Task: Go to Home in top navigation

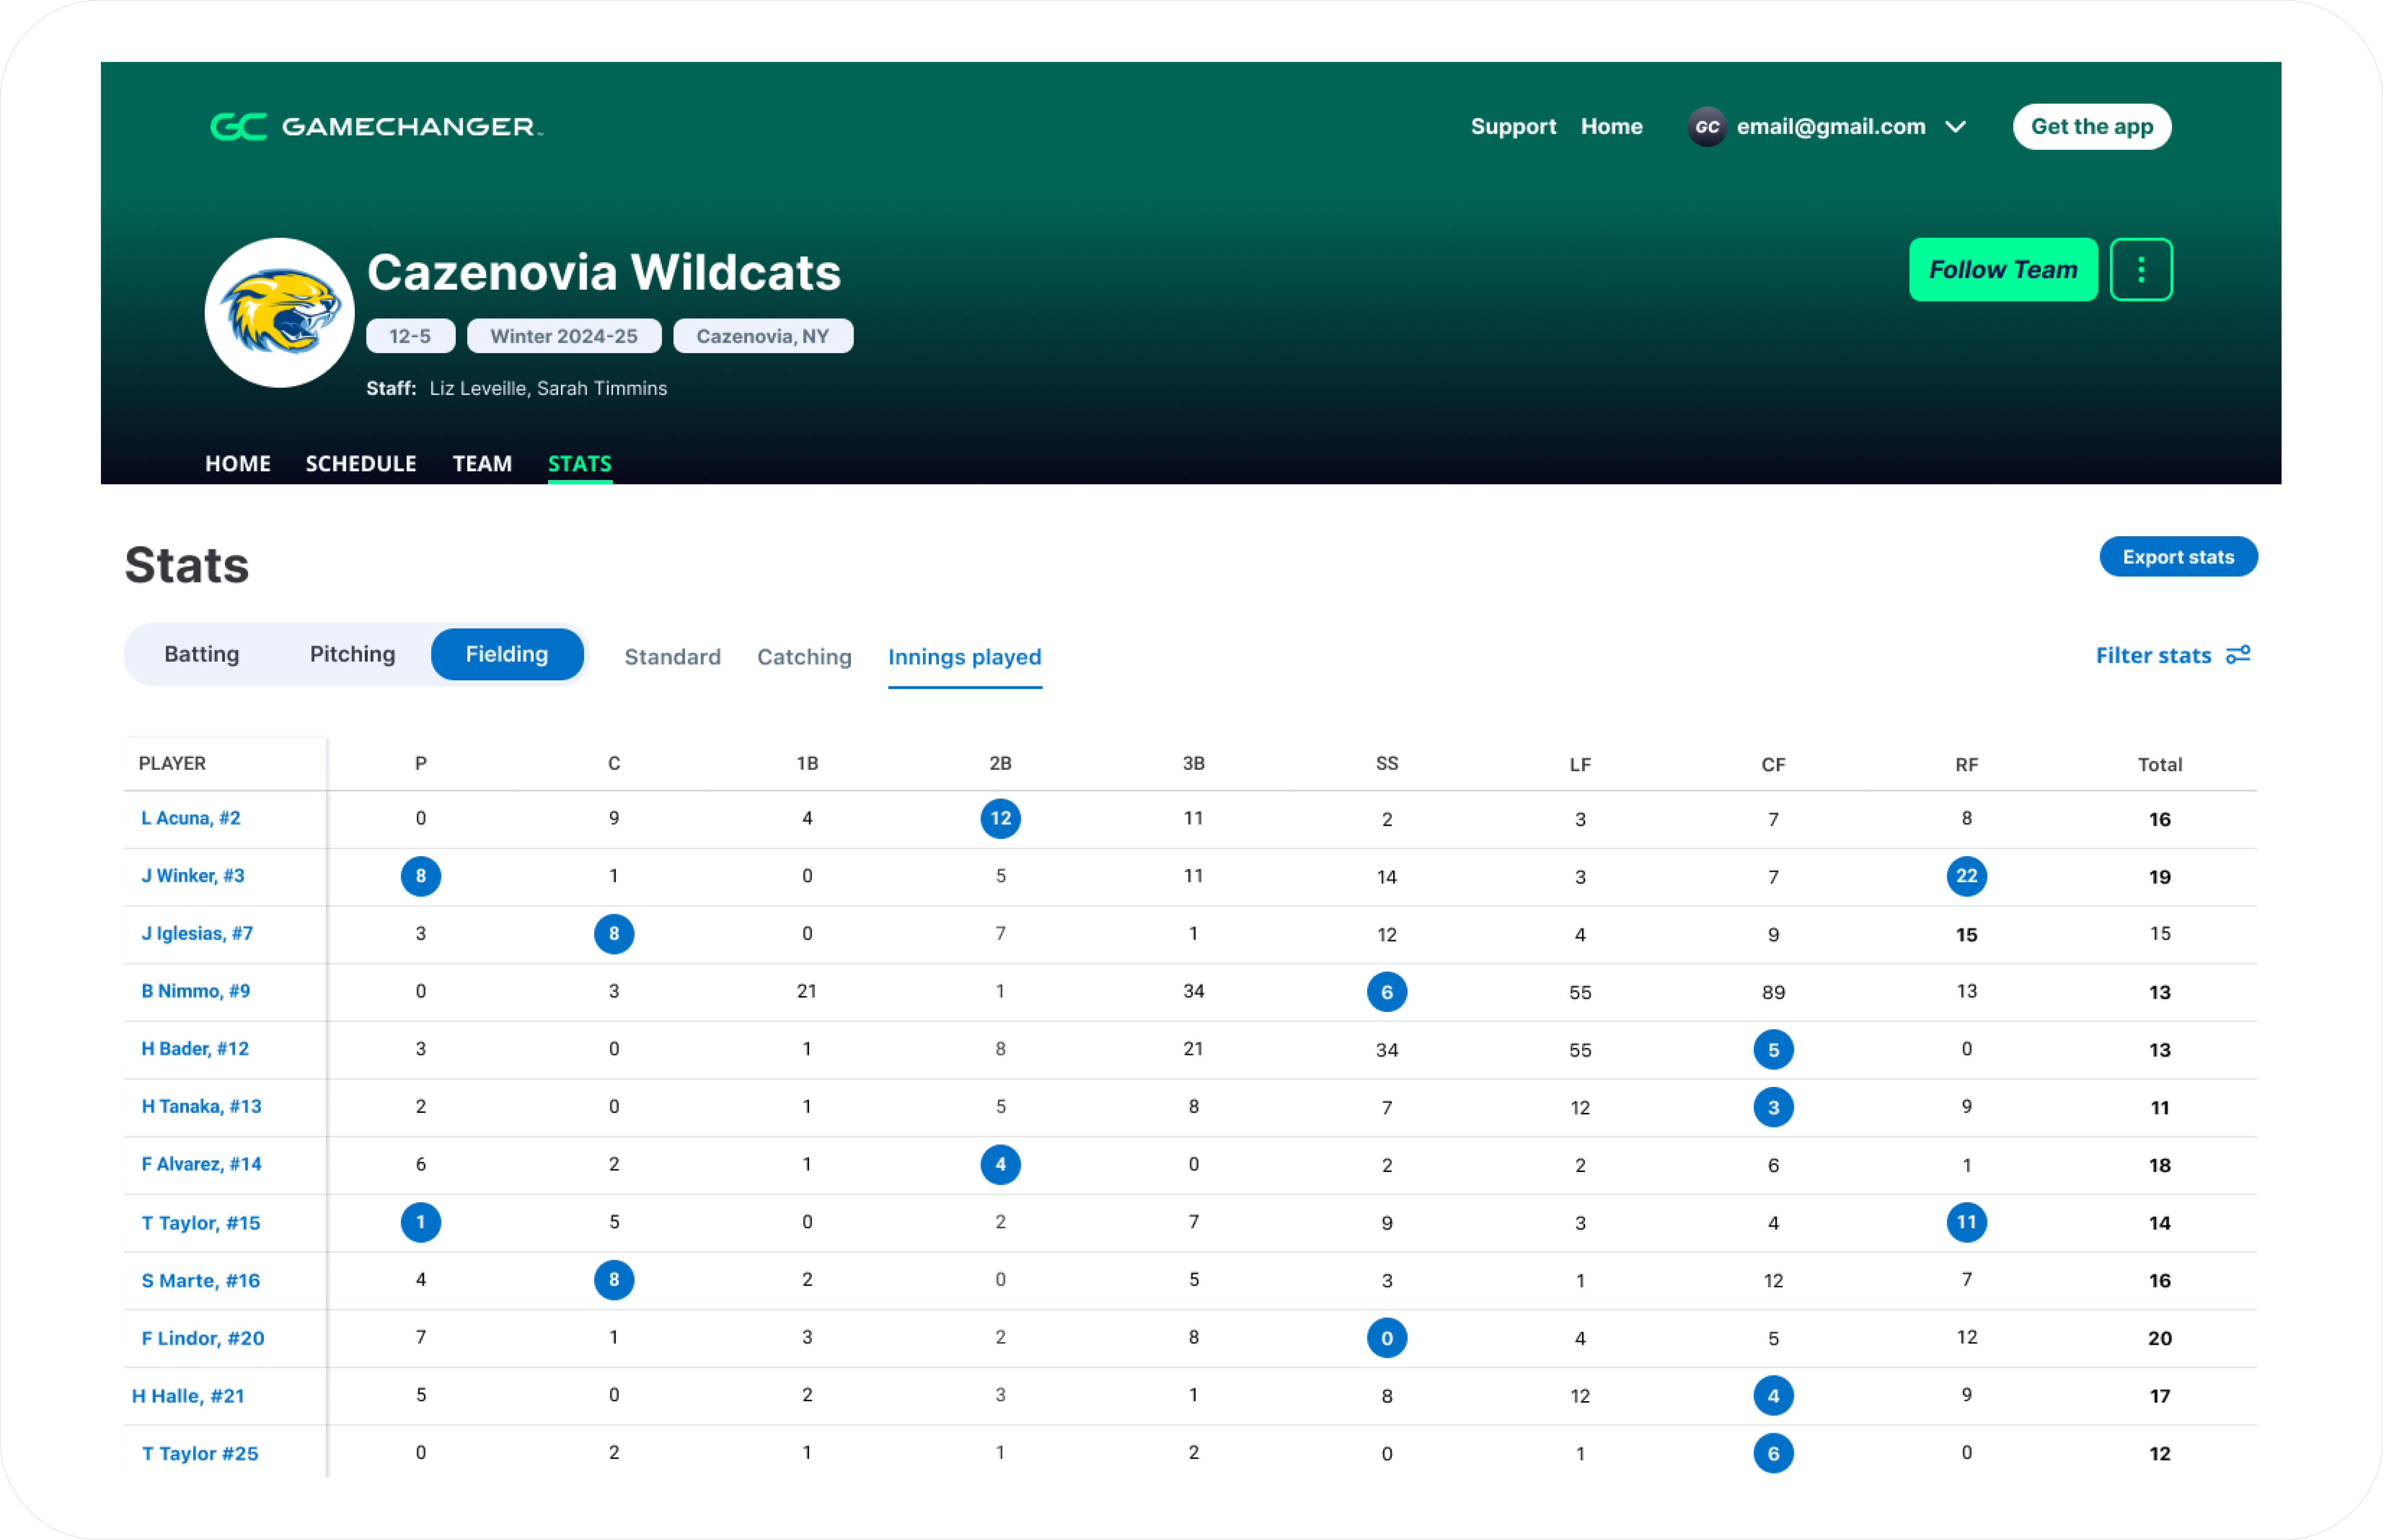Action: click(1610, 127)
